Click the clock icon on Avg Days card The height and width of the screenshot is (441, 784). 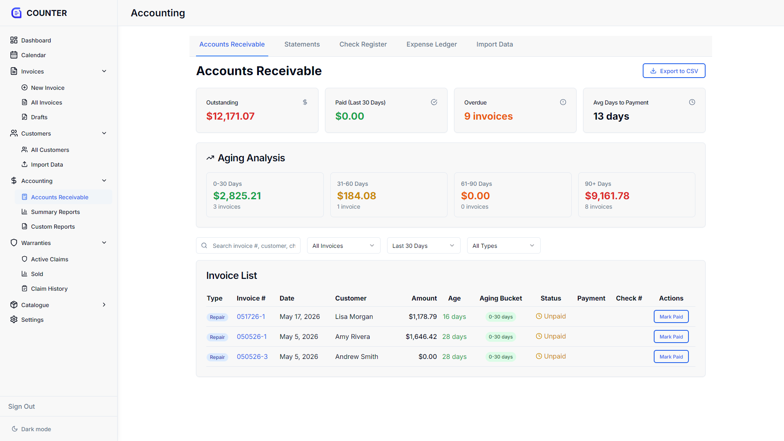pyautogui.click(x=692, y=102)
